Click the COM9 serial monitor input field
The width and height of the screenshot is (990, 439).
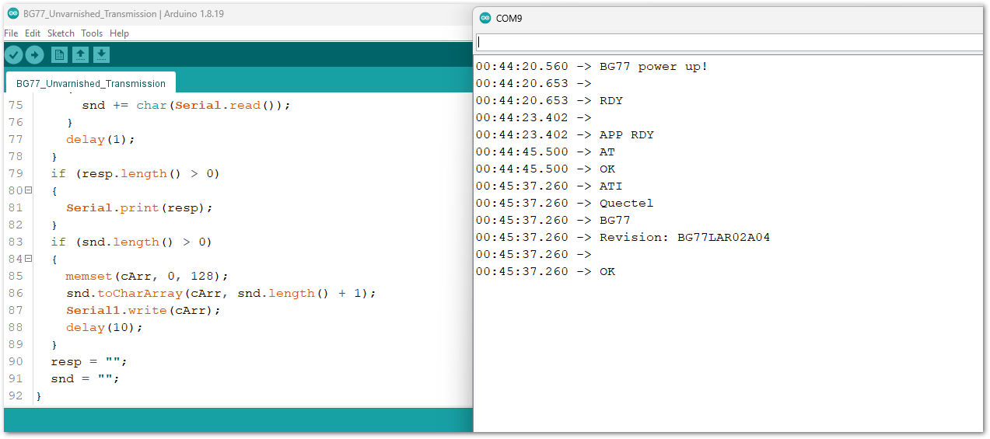point(729,42)
